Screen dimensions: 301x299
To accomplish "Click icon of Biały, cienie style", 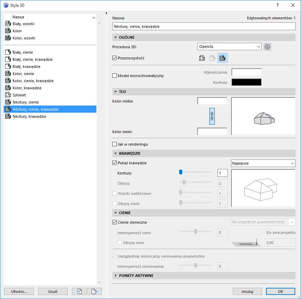I will pos(8,52).
